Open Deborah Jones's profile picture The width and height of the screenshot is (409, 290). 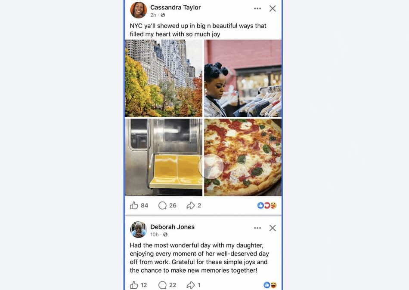point(138,230)
